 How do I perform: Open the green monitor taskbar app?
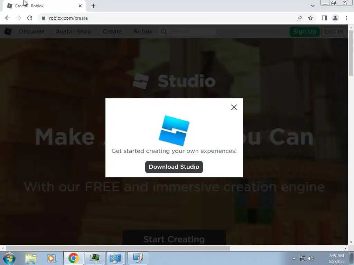coord(95,258)
